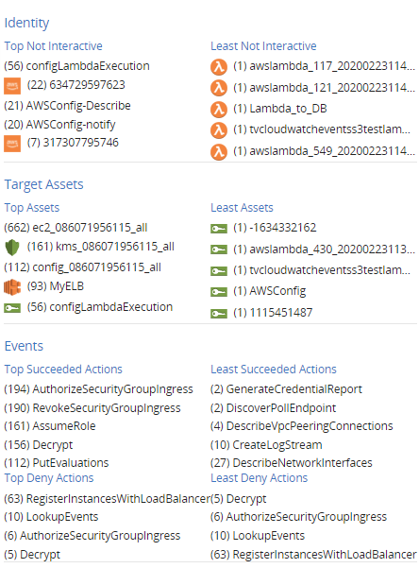Select the Top Assets heading
The image size is (419, 568).
tap(32, 208)
